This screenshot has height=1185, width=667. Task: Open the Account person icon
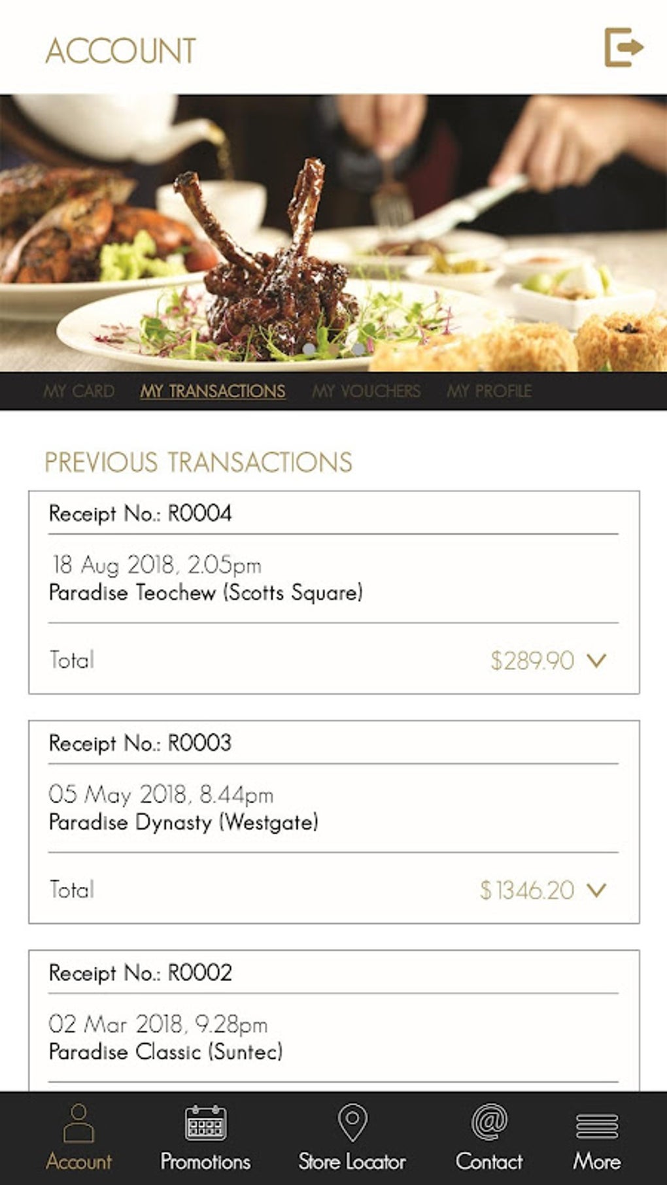click(x=78, y=1123)
